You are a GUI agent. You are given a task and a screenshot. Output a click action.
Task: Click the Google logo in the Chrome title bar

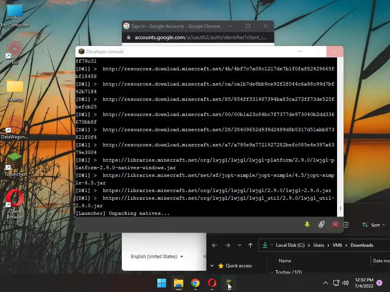pyautogui.click(x=126, y=26)
